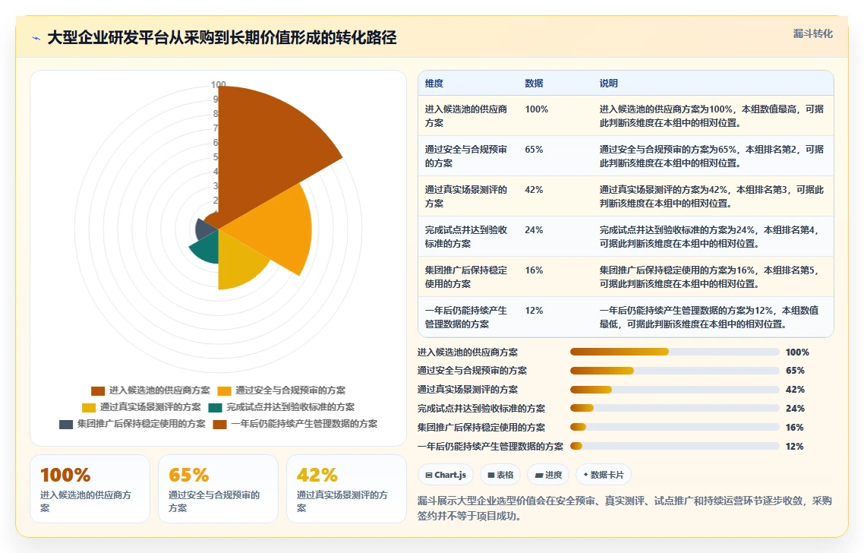864x553 pixels.
Task: Click the 进度 tag text
Action: point(553,475)
